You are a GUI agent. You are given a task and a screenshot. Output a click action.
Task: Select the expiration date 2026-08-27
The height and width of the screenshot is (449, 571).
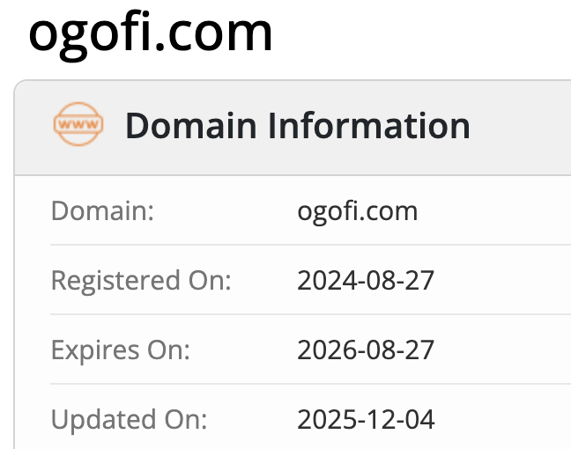[x=366, y=350]
